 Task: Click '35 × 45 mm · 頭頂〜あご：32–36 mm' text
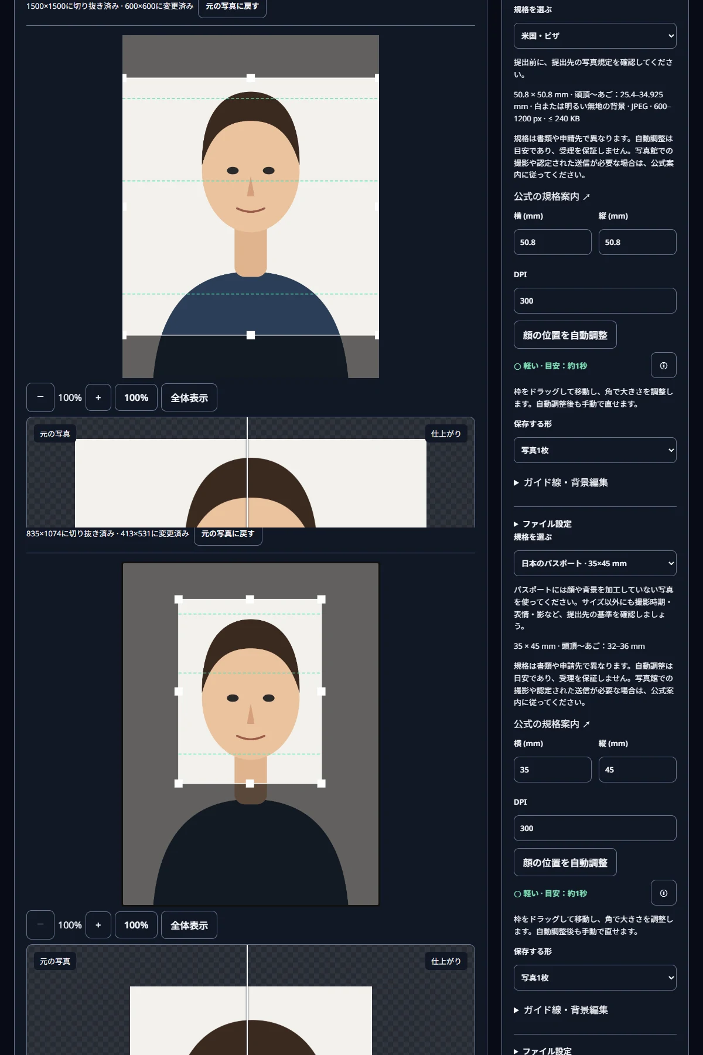click(579, 646)
